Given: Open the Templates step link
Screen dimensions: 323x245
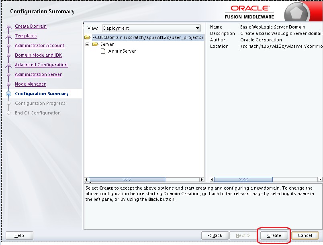Looking at the screenshot, I should pyautogui.click(x=26, y=36).
